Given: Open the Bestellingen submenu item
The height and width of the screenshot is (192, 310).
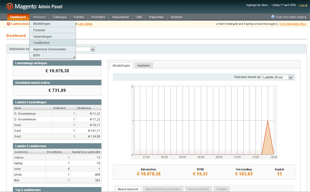Looking at the screenshot, I should click(x=42, y=24).
